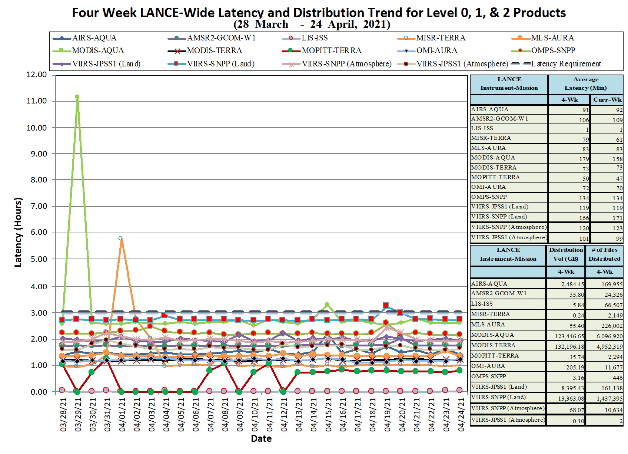Click the MLS-AURA legend entry
Screen dimensions: 628x454
click(x=543, y=38)
